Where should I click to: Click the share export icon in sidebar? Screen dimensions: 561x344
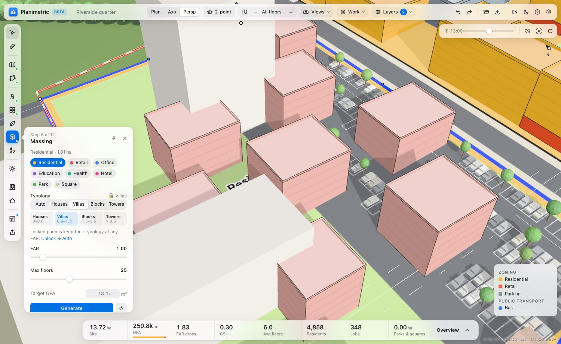click(12, 232)
